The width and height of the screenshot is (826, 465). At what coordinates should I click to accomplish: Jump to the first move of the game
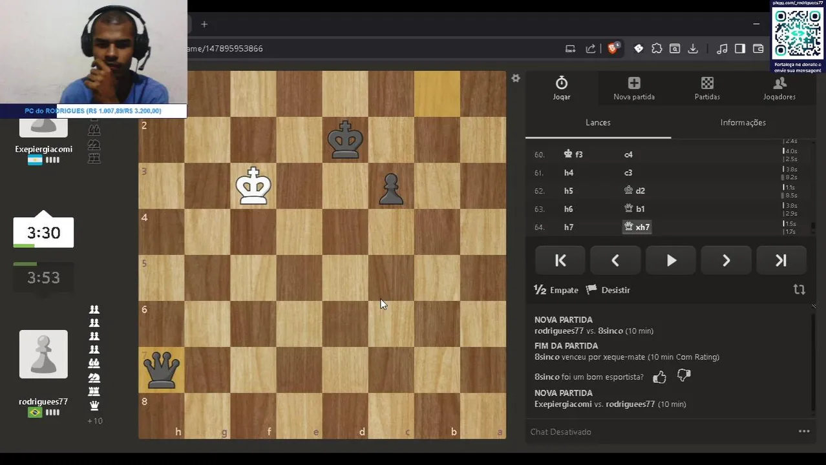click(x=560, y=261)
